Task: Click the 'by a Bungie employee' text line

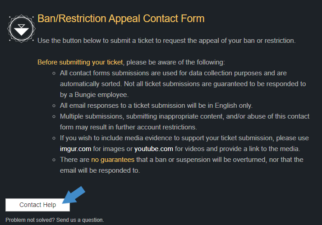Action: [x=94, y=95]
